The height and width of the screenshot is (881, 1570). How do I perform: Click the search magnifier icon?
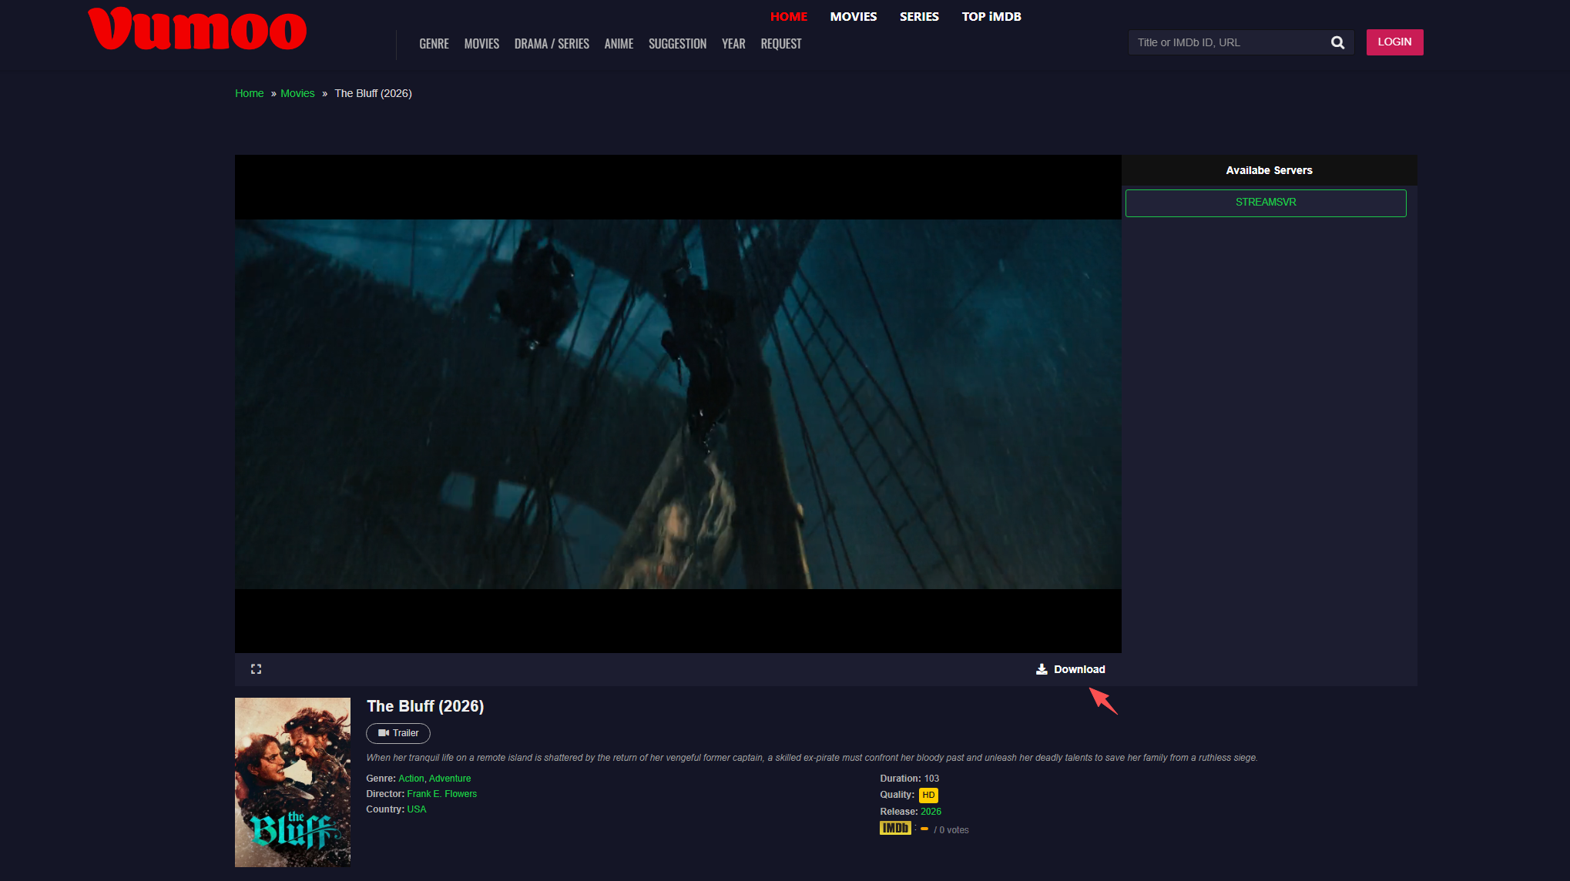(1337, 42)
